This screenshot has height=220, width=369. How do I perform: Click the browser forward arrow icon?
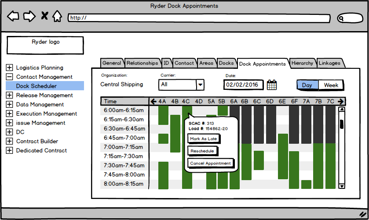tap(29, 17)
